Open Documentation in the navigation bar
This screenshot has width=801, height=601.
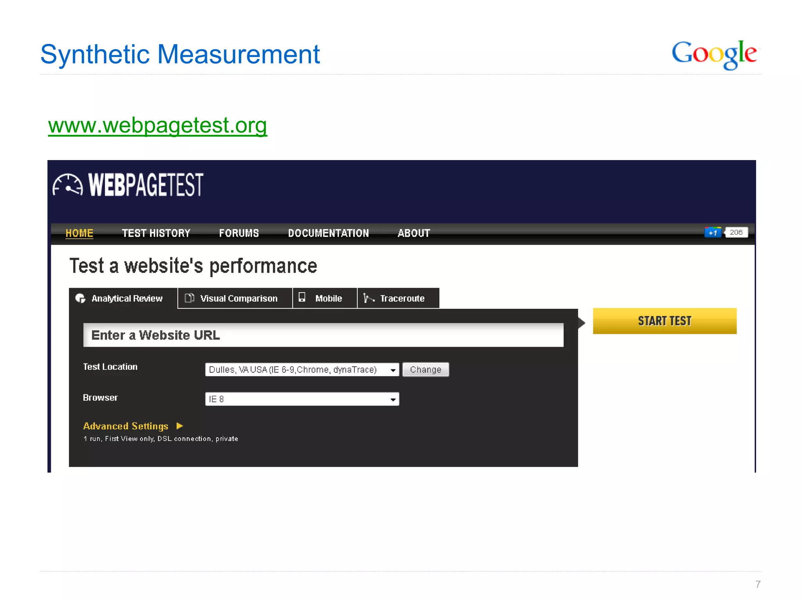[x=329, y=233]
